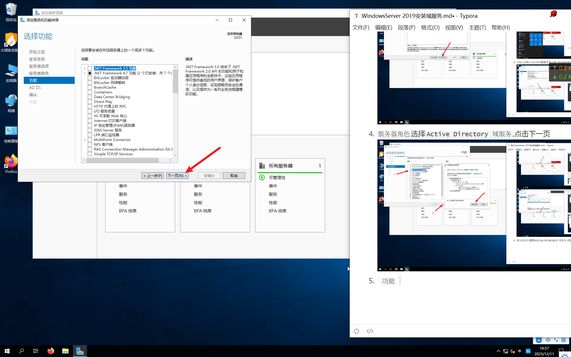
Task: Expand the MultiPoint Connector tree item
Action: click(x=85, y=140)
